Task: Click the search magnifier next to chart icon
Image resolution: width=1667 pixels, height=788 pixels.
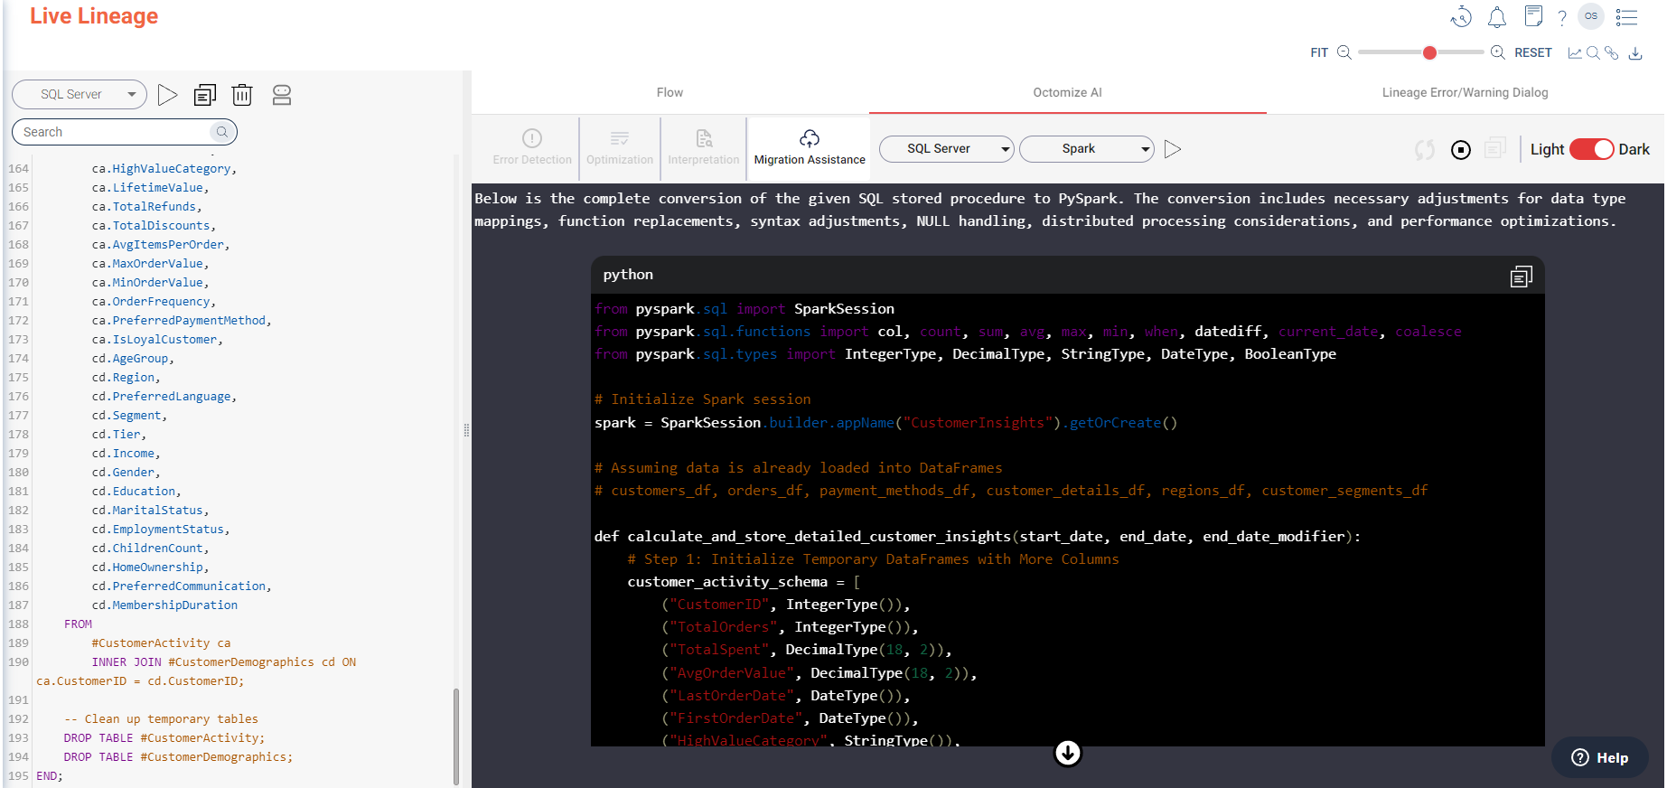Action: (1593, 53)
